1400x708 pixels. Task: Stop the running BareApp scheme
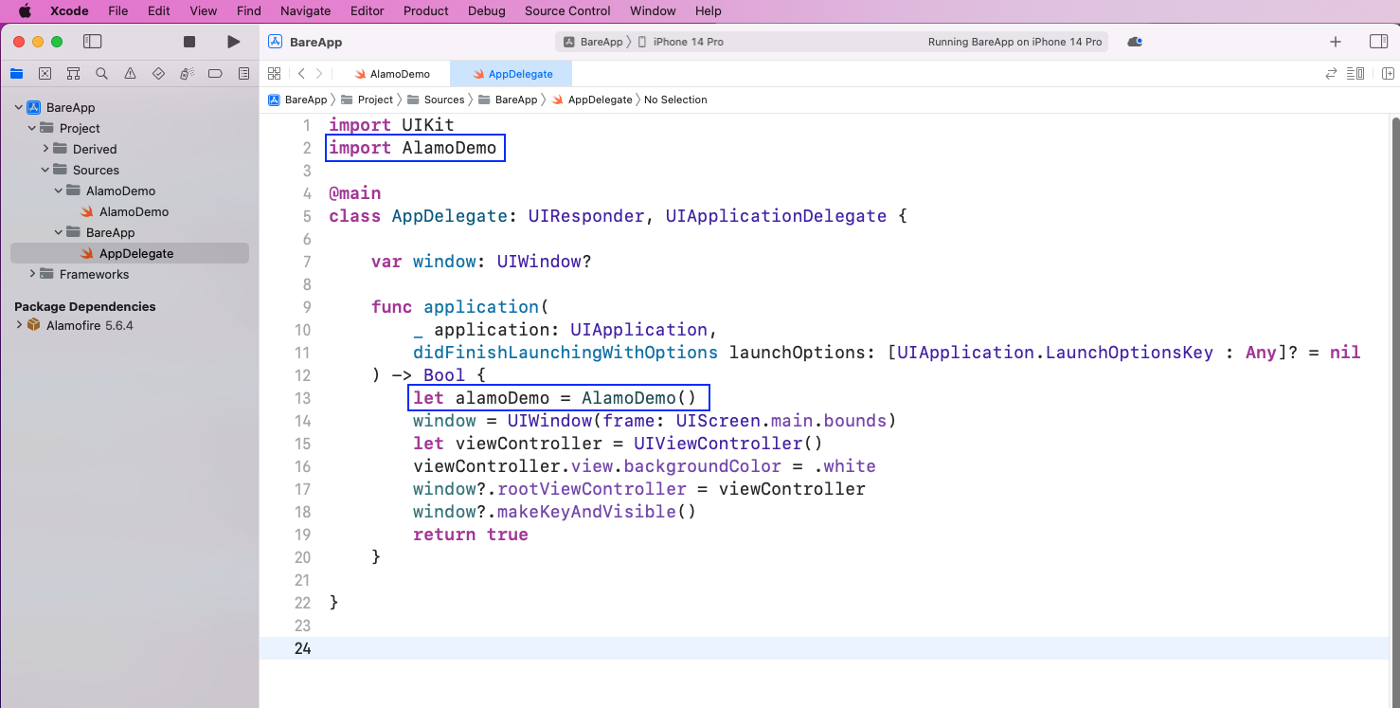coord(189,42)
